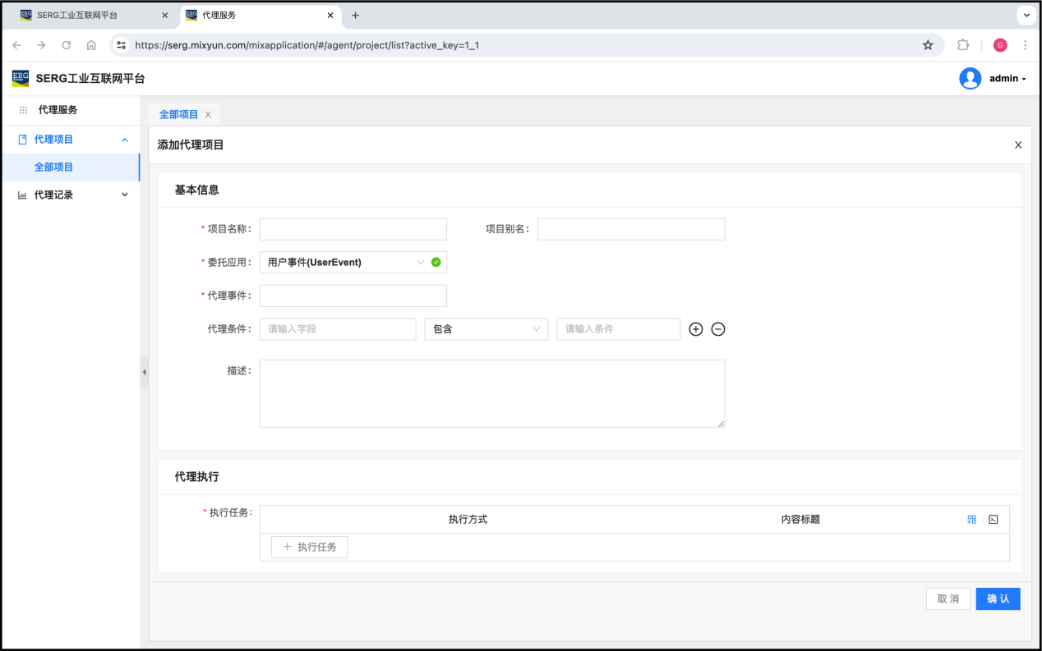Click the 取消 button
Viewport: 1042px width, 651px height.
click(947, 599)
